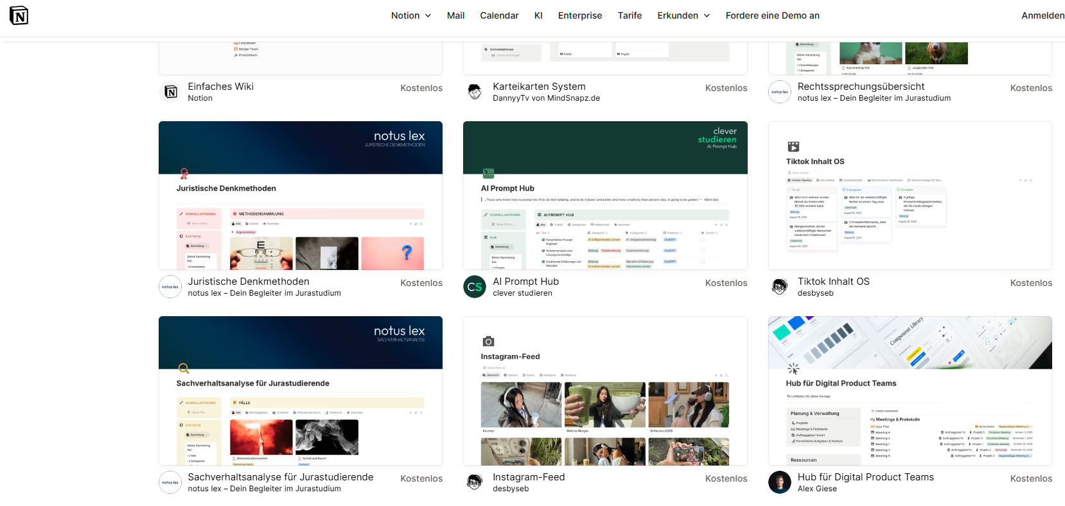Viewport: 1065px width, 506px height.
Task: Open Einfaches Wiki template title
Action: pyautogui.click(x=220, y=87)
